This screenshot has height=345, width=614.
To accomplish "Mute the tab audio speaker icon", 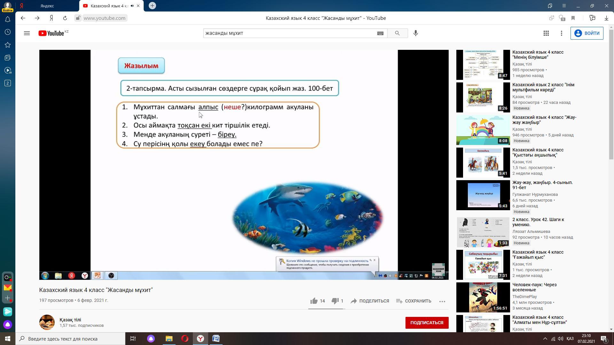I will click(132, 6).
